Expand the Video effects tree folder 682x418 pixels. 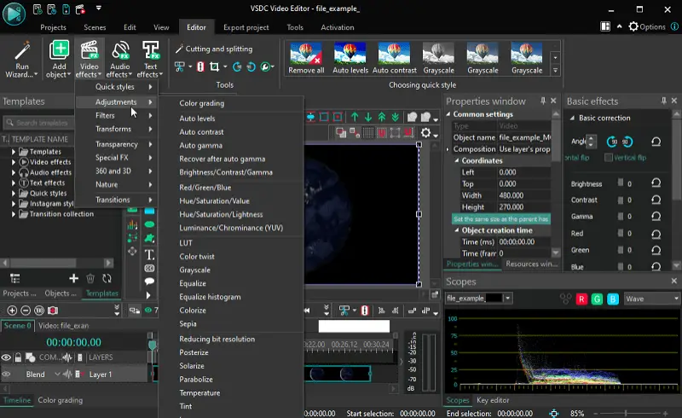click(x=14, y=162)
